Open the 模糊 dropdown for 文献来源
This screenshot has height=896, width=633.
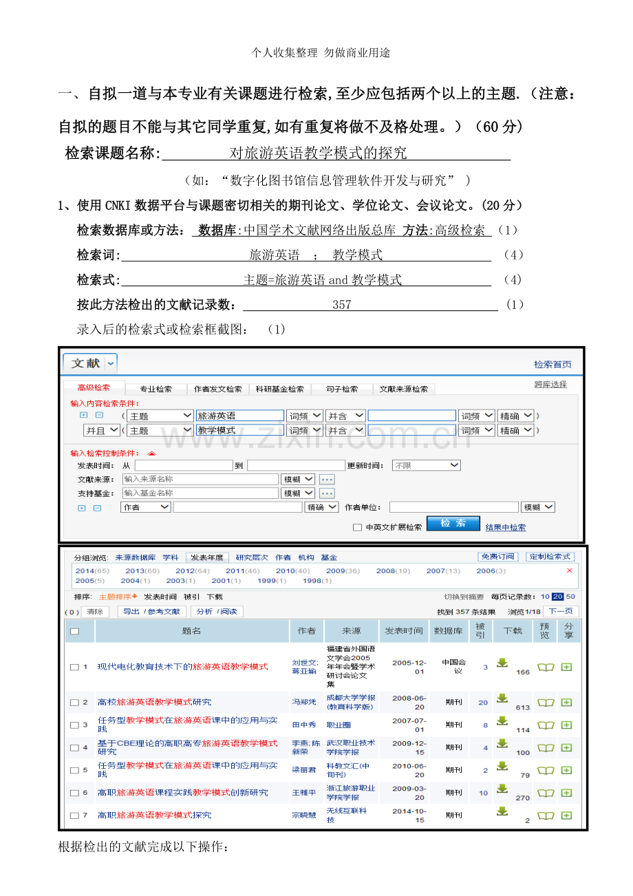[x=298, y=479]
